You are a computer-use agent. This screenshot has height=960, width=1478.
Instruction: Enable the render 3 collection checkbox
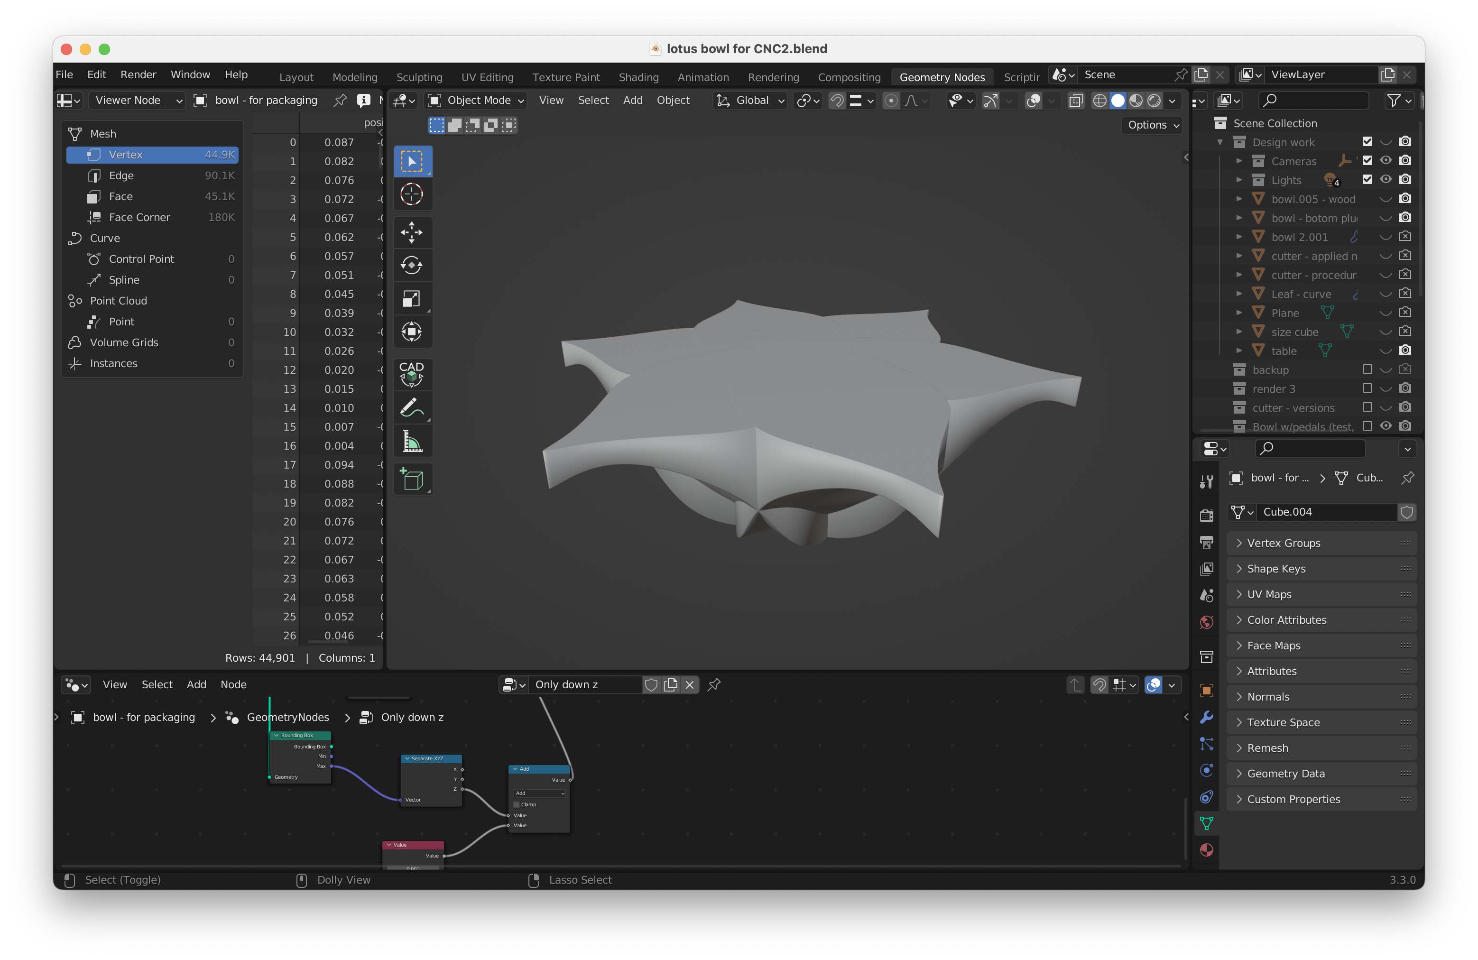point(1367,388)
